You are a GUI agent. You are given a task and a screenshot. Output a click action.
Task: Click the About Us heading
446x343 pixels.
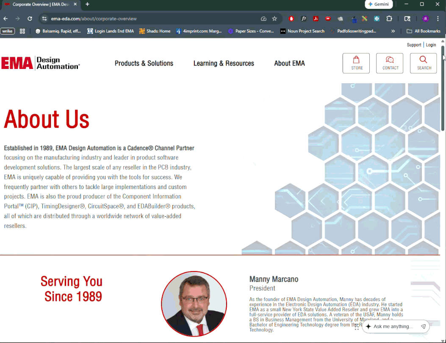[x=47, y=119]
